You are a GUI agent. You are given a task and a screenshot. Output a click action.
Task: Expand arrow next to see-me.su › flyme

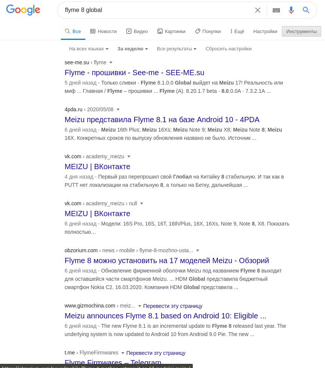point(111,62)
